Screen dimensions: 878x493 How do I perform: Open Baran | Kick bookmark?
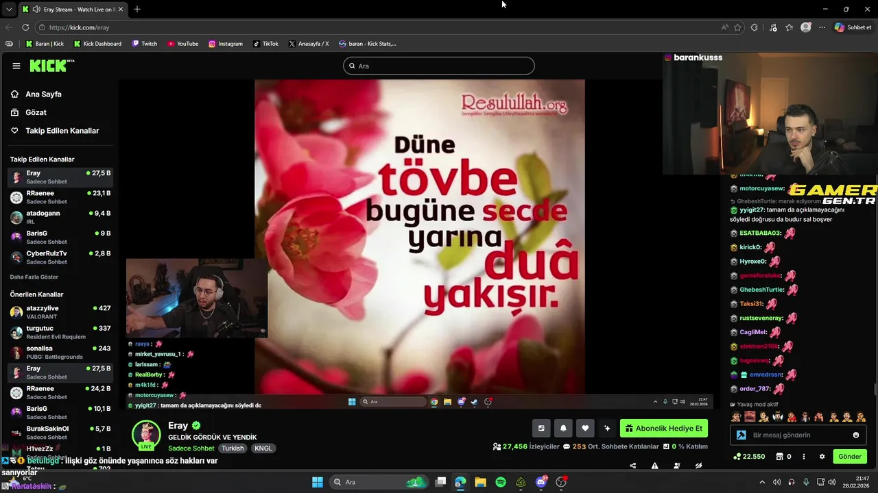pyautogui.click(x=45, y=44)
